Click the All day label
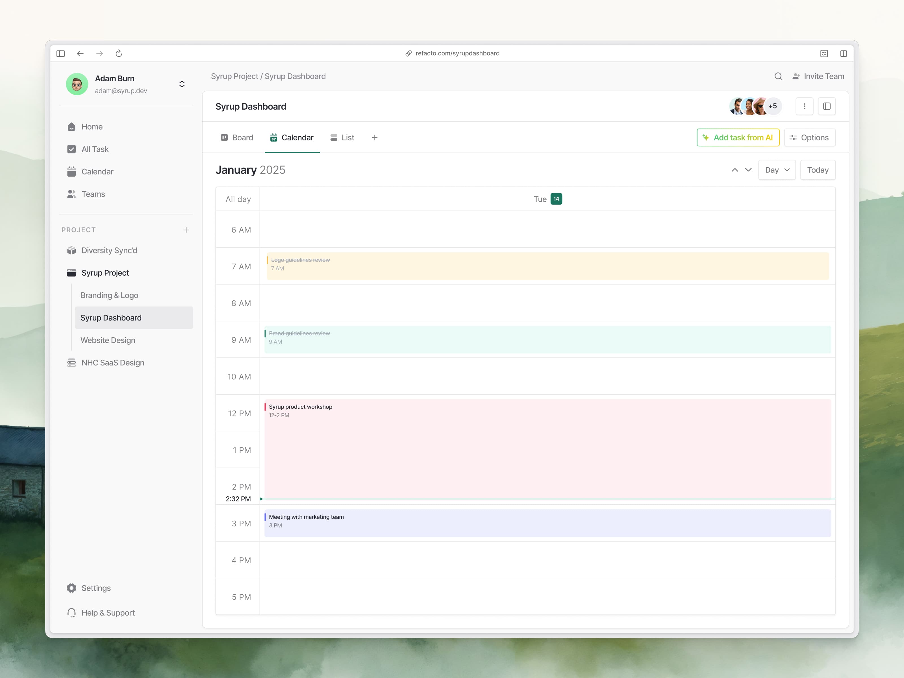 point(238,199)
